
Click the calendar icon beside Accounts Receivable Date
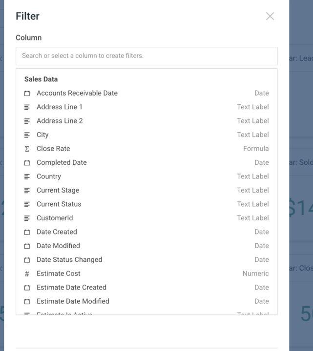tap(27, 93)
